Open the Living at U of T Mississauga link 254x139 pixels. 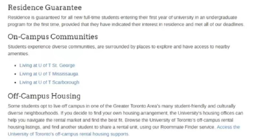tap(49, 74)
